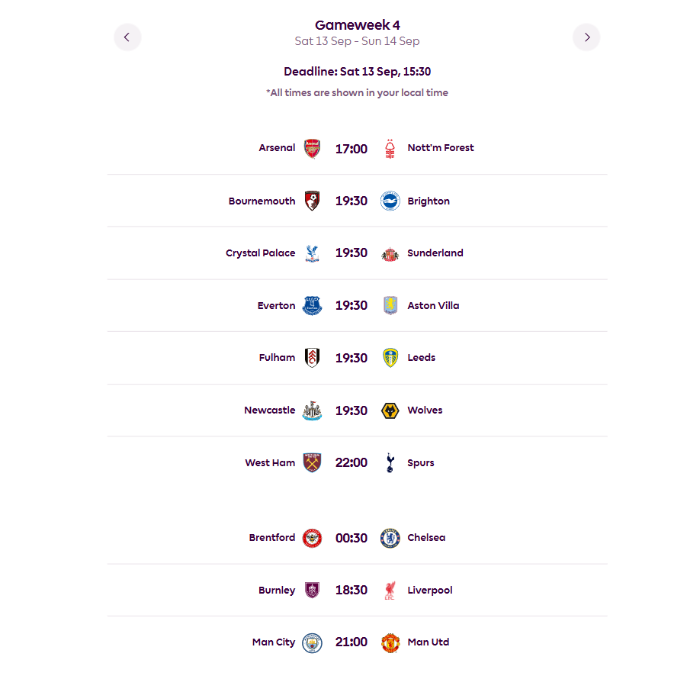Click the Wolves club crest

[390, 410]
